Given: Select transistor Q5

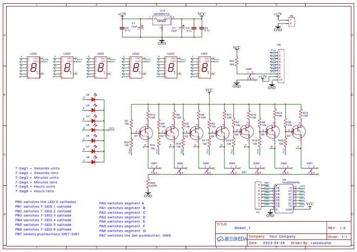Looking at the screenshot, I should click(246, 131).
